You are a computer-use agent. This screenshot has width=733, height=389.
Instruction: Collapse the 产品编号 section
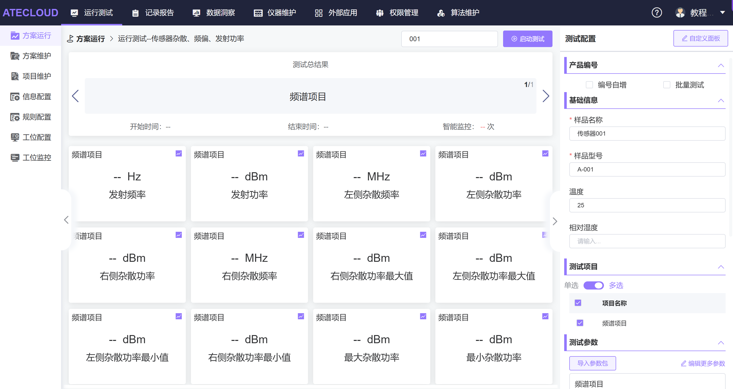(x=721, y=65)
